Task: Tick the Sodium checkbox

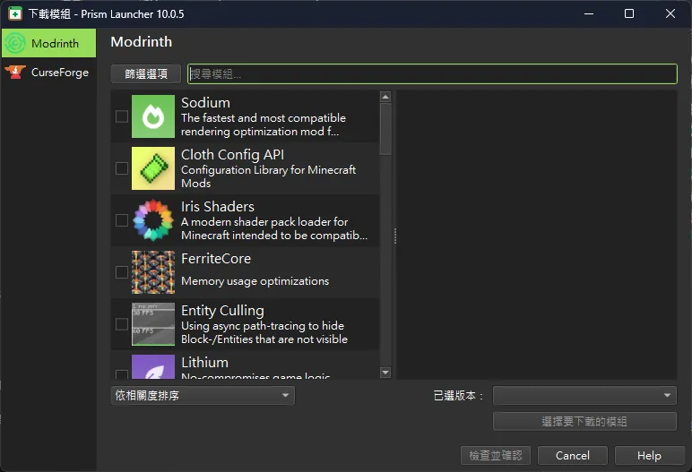Action: coord(122,116)
